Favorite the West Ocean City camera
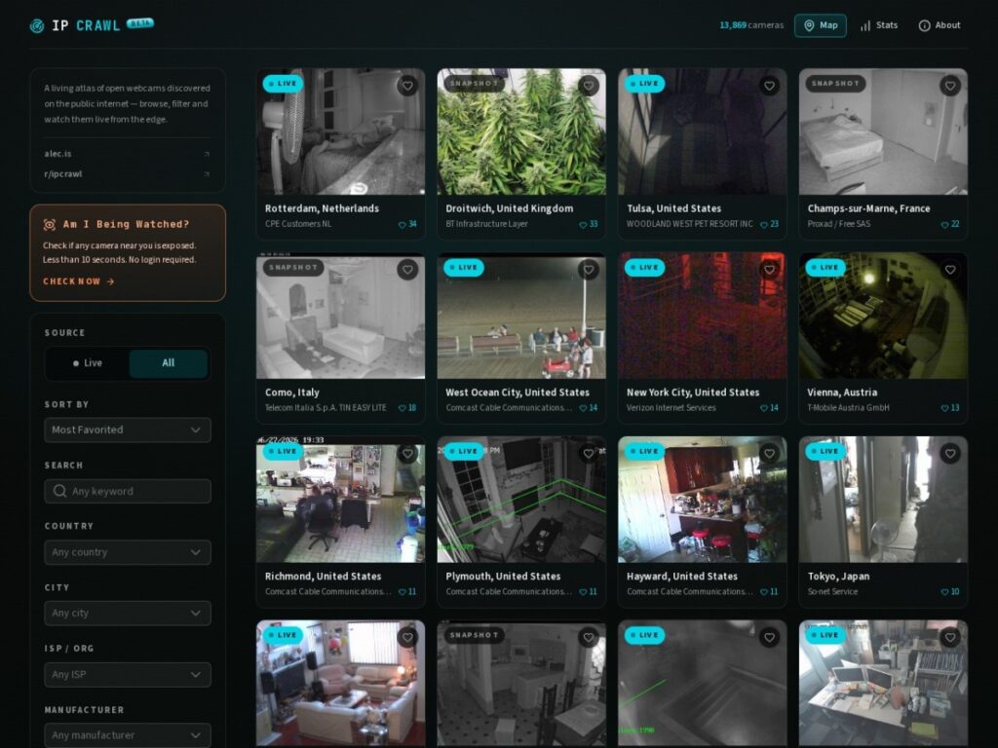Viewport: 998px width, 748px height. tap(588, 270)
